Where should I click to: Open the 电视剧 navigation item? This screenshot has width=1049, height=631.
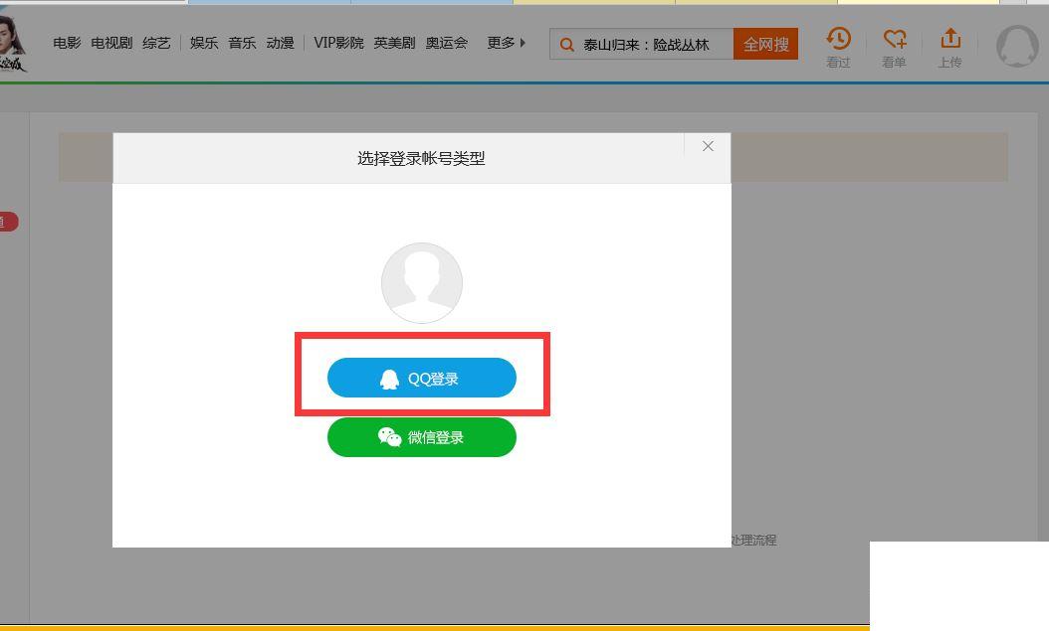[x=111, y=44]
